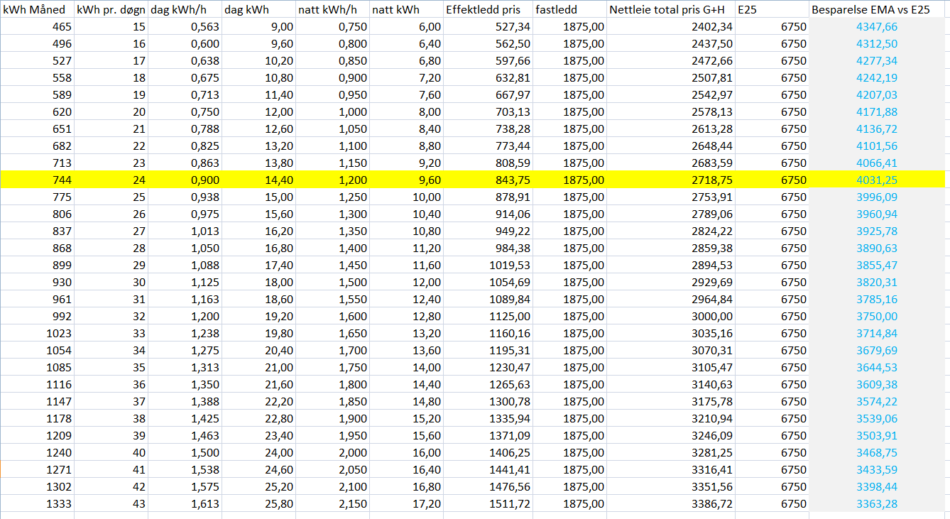
Task: Click the total price cell 3000,00
Action: point(670,317)
